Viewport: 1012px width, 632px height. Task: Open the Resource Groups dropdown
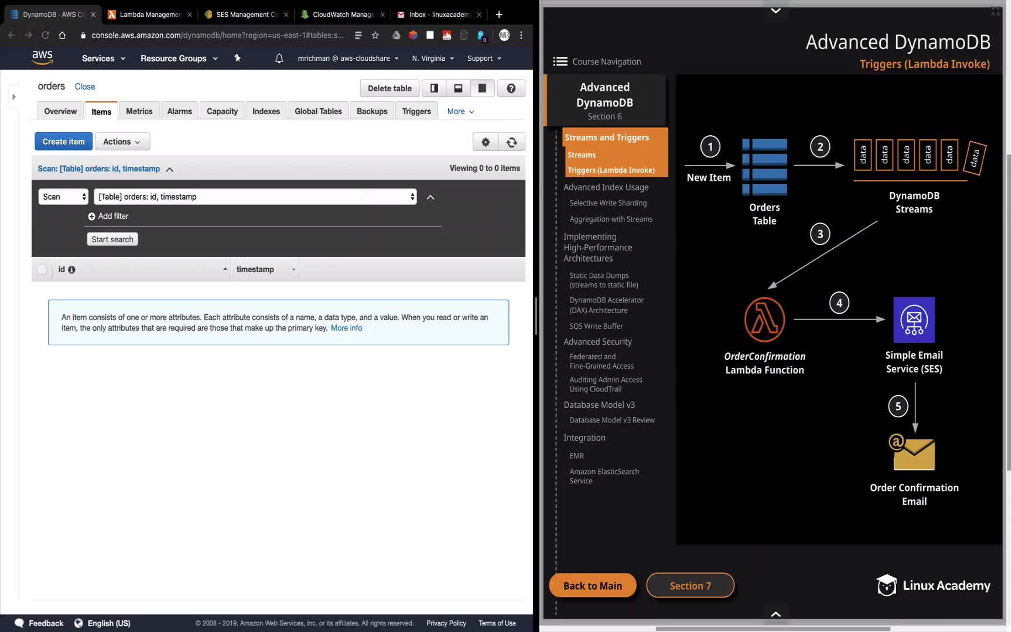[179, 59]
